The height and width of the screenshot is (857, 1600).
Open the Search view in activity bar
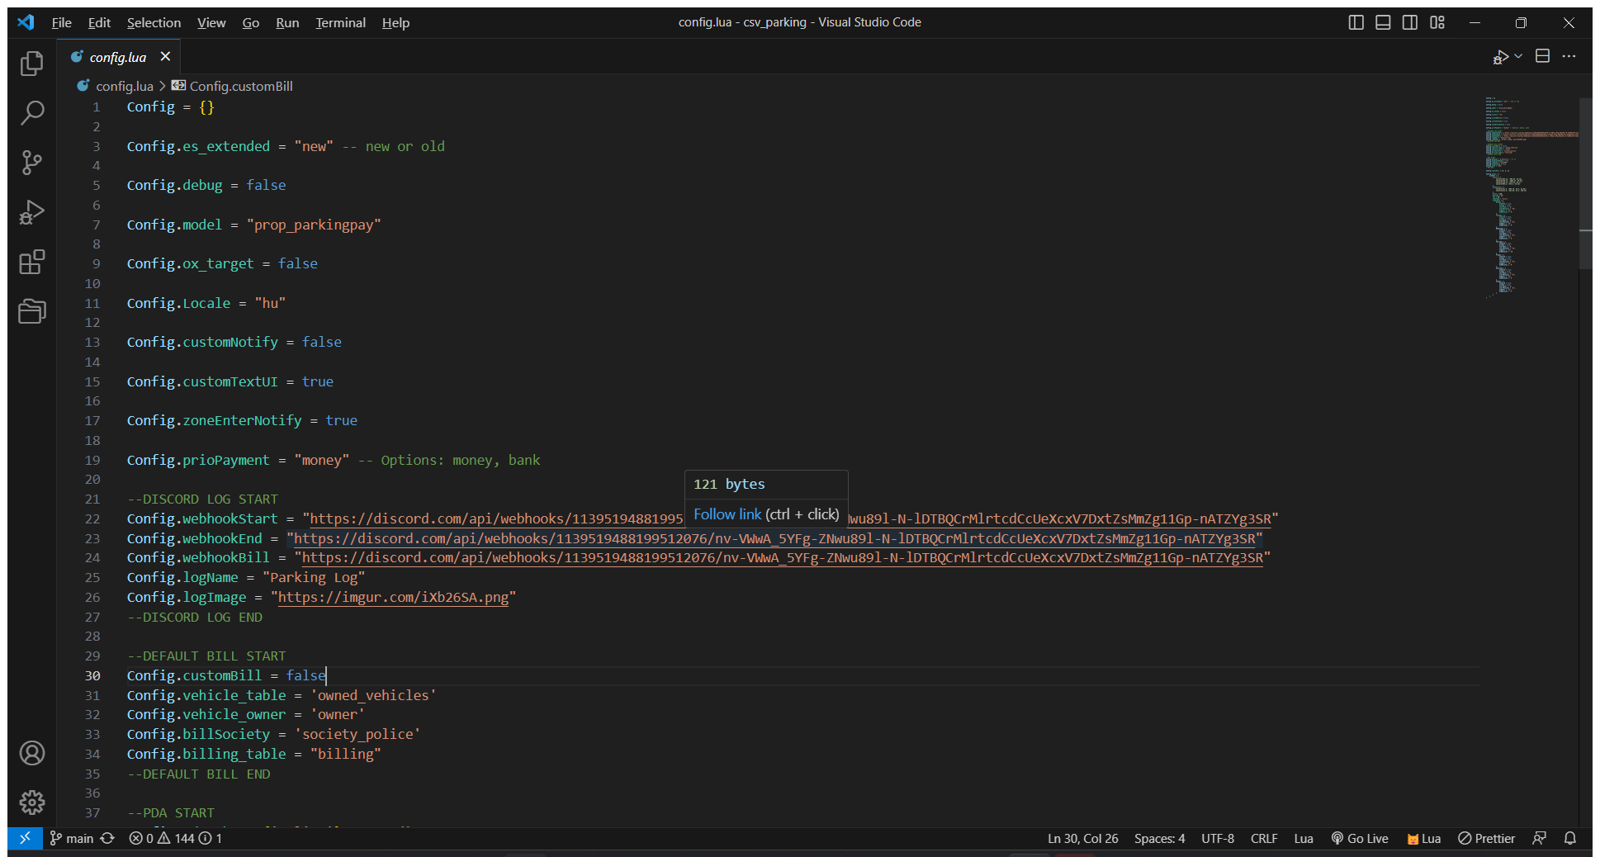point(31,113)
